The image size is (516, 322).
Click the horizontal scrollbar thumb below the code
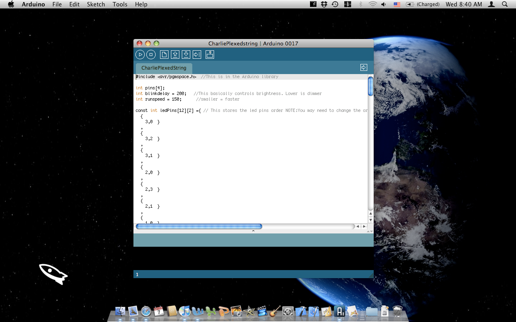point(199,227)
